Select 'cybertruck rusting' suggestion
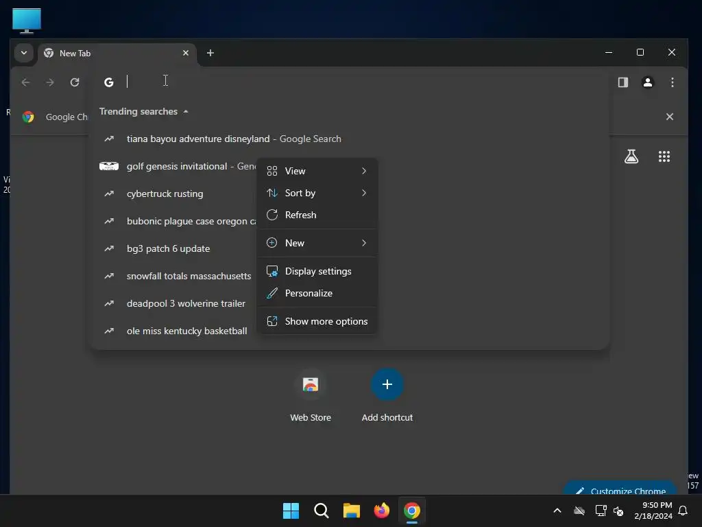The image size is (702, 527). [175, 194]
